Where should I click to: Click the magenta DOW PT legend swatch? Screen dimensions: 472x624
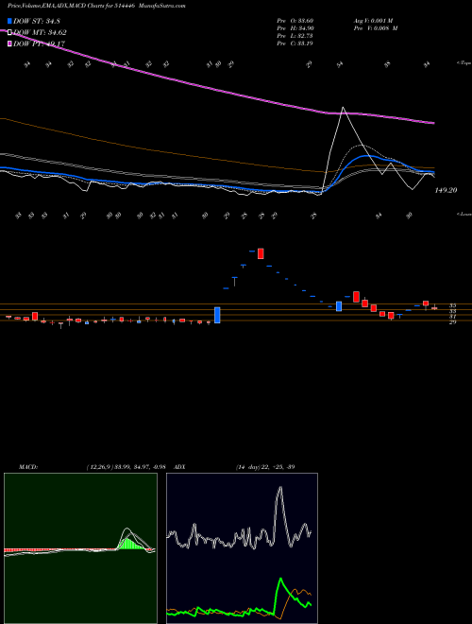pos(10,44)
